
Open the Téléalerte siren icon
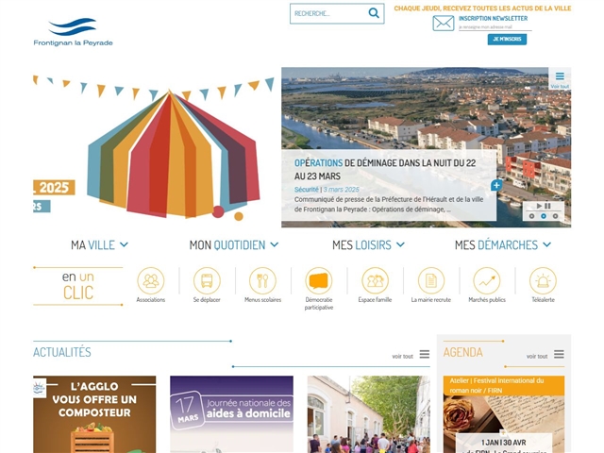click(543, 280)
